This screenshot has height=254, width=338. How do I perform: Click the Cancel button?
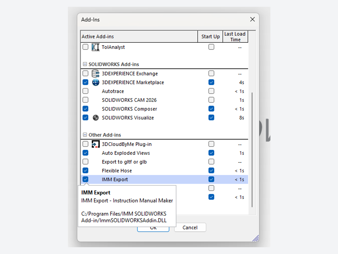click(190, 227)
